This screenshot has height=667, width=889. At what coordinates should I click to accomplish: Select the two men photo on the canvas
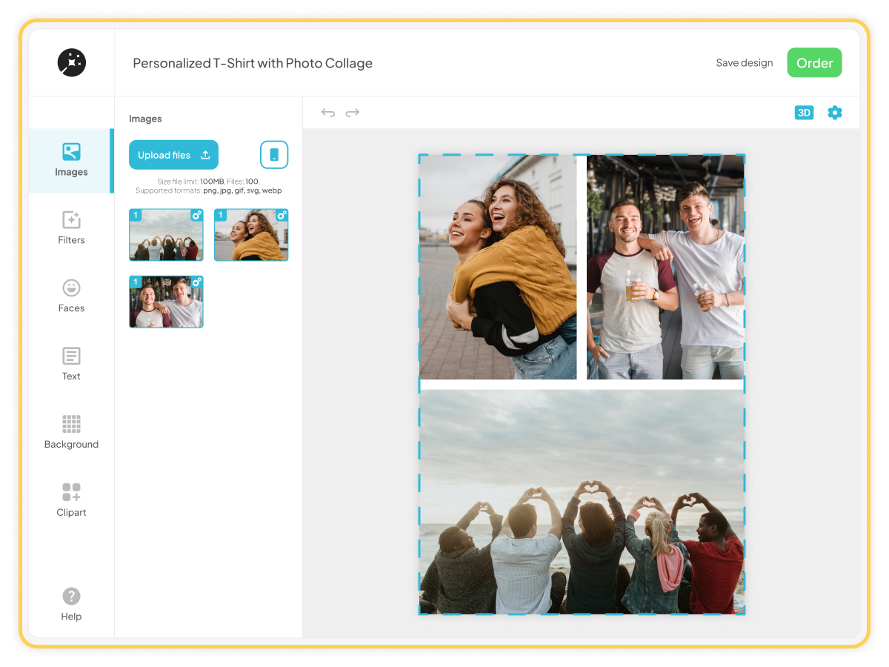point(665,268)
